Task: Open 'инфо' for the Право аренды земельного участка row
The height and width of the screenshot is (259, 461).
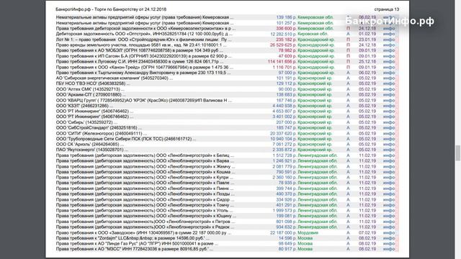Action: [389, 45]
